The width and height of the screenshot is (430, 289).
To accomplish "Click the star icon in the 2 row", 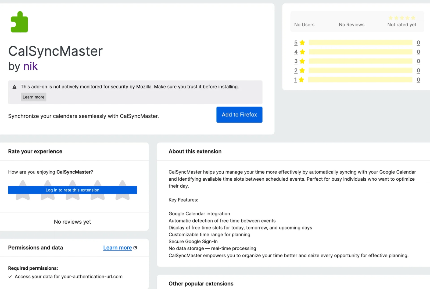I will pyautogui.click(x=302, y=70).
